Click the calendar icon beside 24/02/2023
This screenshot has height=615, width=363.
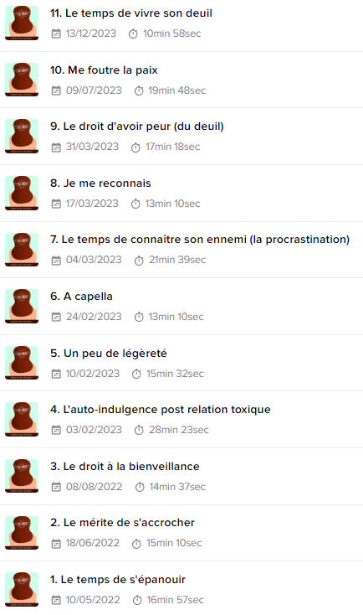click(x=56, y=317)
